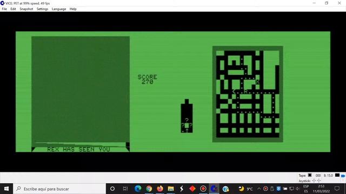Click the REX HAS SEEN YOU message
The width and height of the screenshot is (346, 194).
(78, 149)
